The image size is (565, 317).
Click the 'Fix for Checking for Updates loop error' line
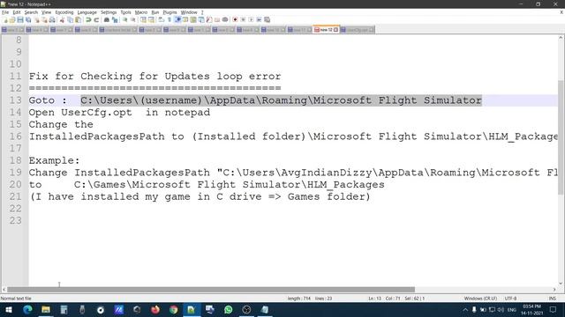click(154, 77)
